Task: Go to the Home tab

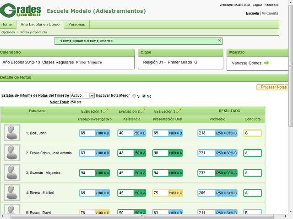Action: pos(6,24)
